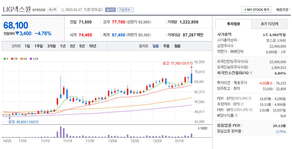Click the 선차트 label

point(16,46)
